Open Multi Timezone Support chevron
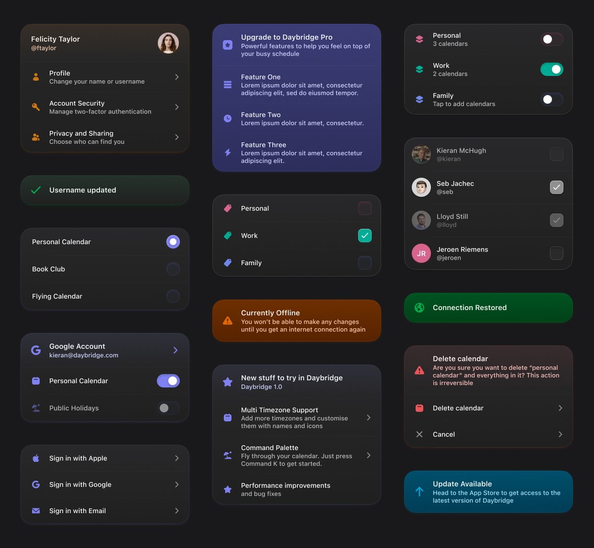 click(x=369, y=418)
